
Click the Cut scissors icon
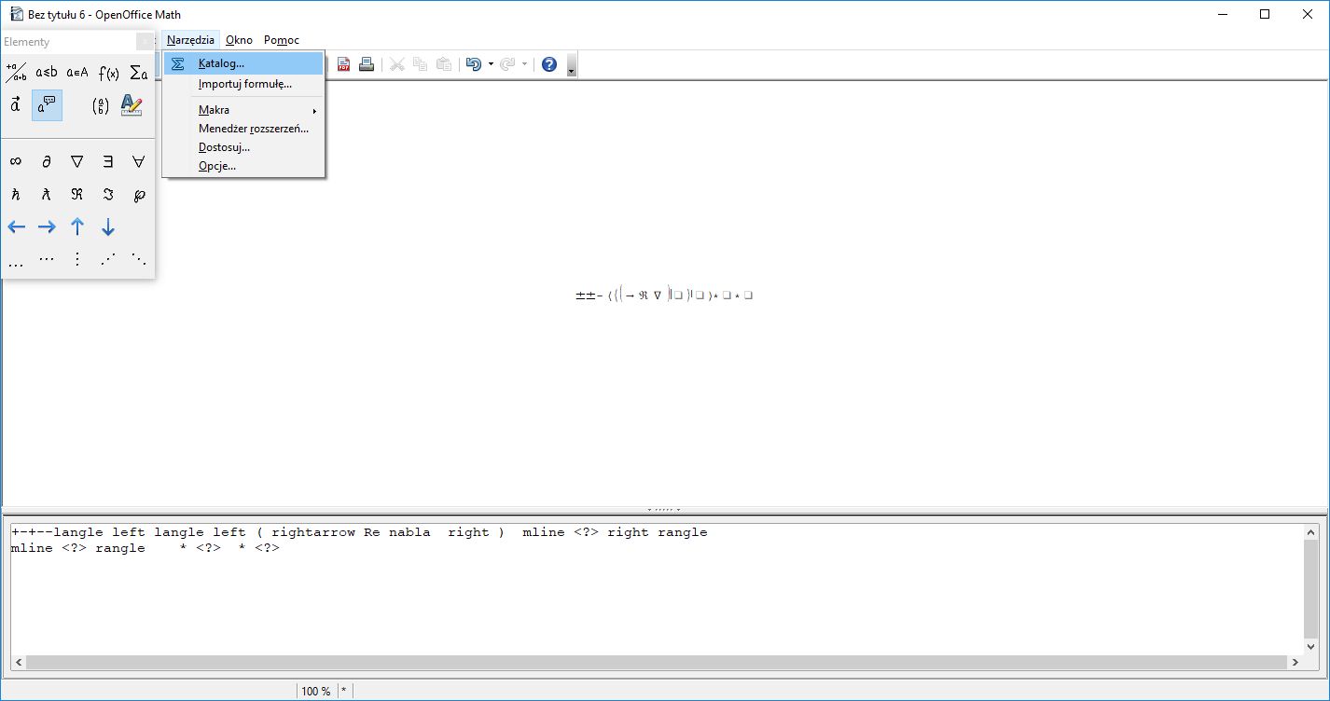pos(397,64)
